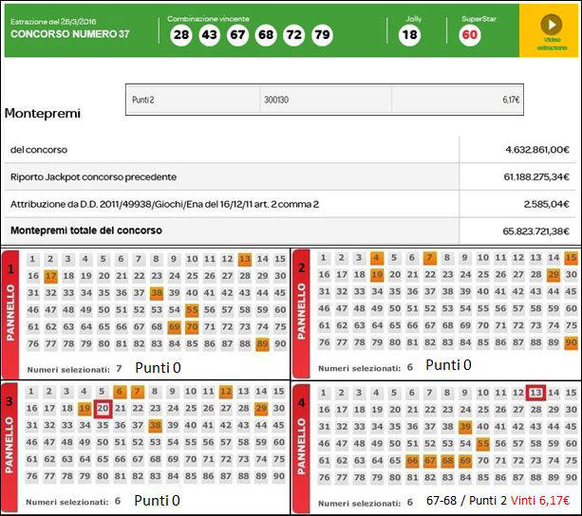
Task: Click the Jolly ball number 18
Action: 409,35
